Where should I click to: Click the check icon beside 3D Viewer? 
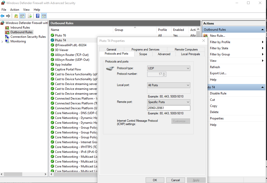tap(52, 50)
